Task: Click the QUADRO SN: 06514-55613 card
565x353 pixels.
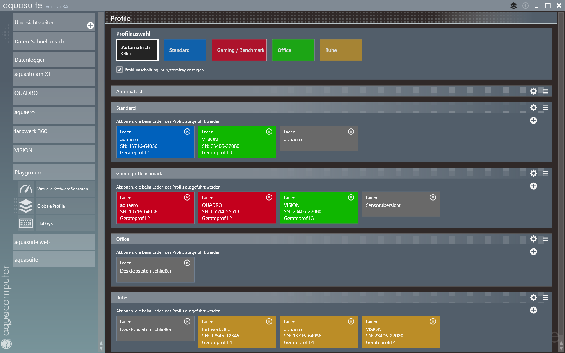Action: [237, 208]
